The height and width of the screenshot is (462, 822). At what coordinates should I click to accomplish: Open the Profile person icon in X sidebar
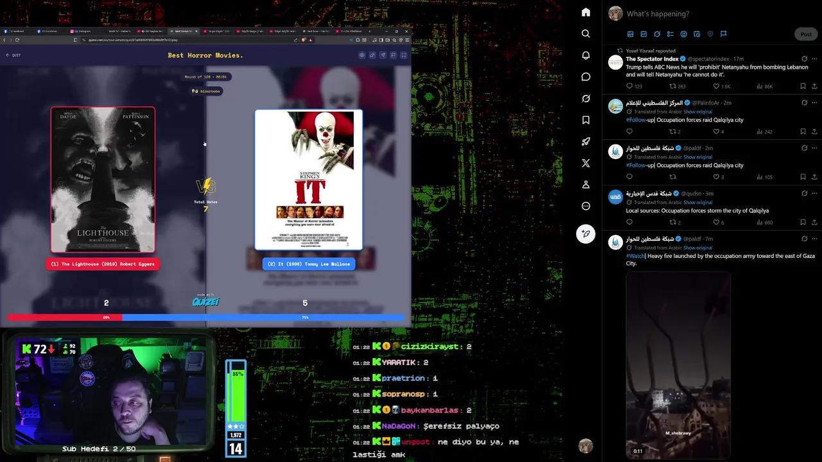586,185
